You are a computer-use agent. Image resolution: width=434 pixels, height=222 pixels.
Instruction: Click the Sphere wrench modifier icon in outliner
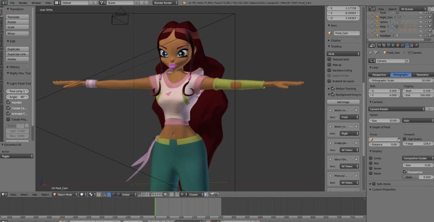[394, 22]
